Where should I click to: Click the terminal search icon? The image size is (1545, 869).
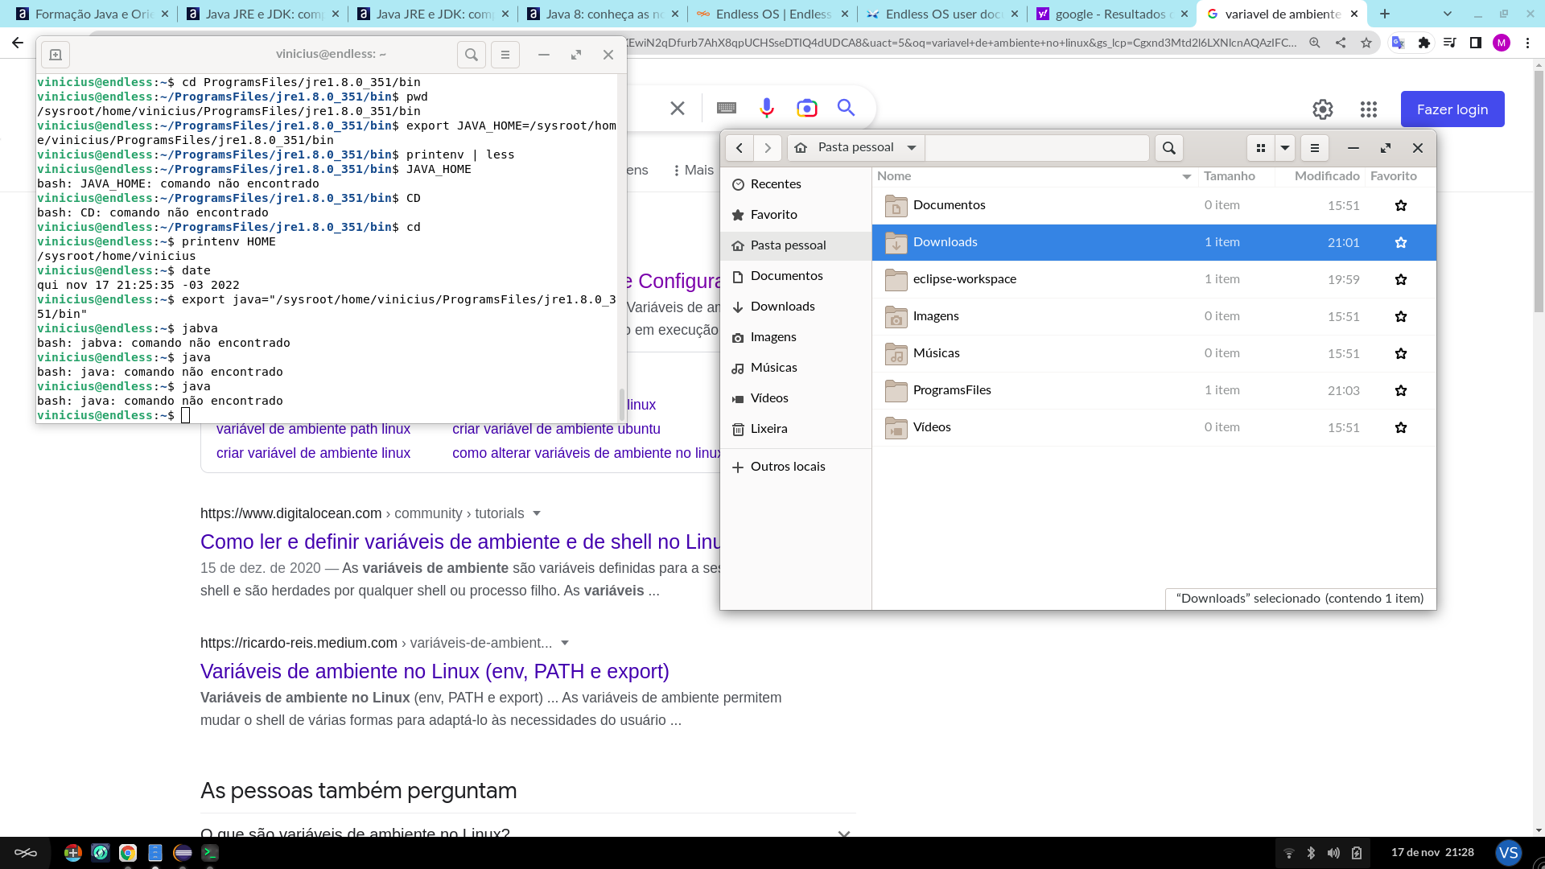472,55
